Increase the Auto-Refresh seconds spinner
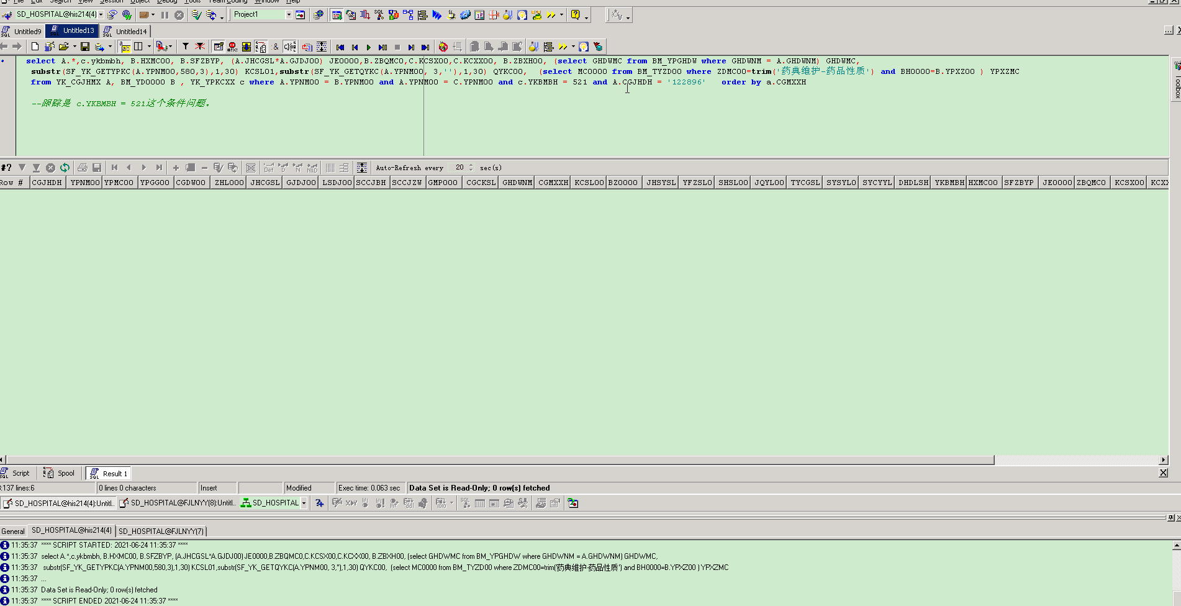This screenshot has width=1181, height=606. [471, 165]
